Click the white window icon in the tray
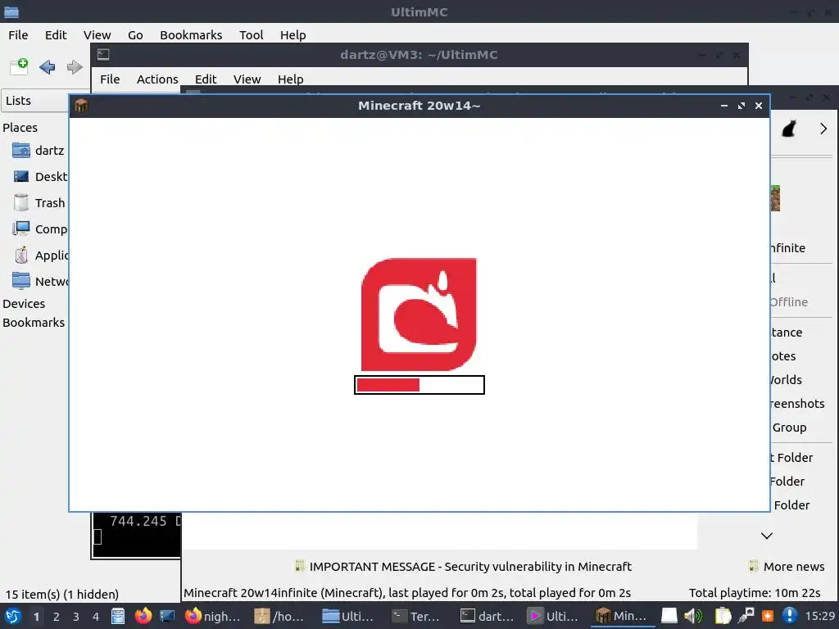Screen dimensions: 839x629 coord(669,616)
